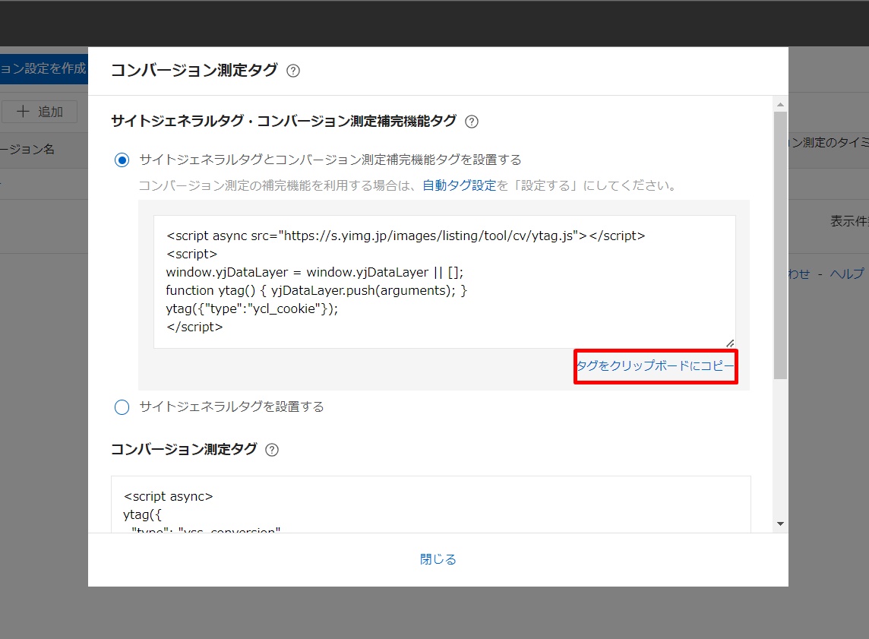Click the resize grip of the site general tag textarea
The width and height of the screenshot is (869, 639).
pos(730,343)
